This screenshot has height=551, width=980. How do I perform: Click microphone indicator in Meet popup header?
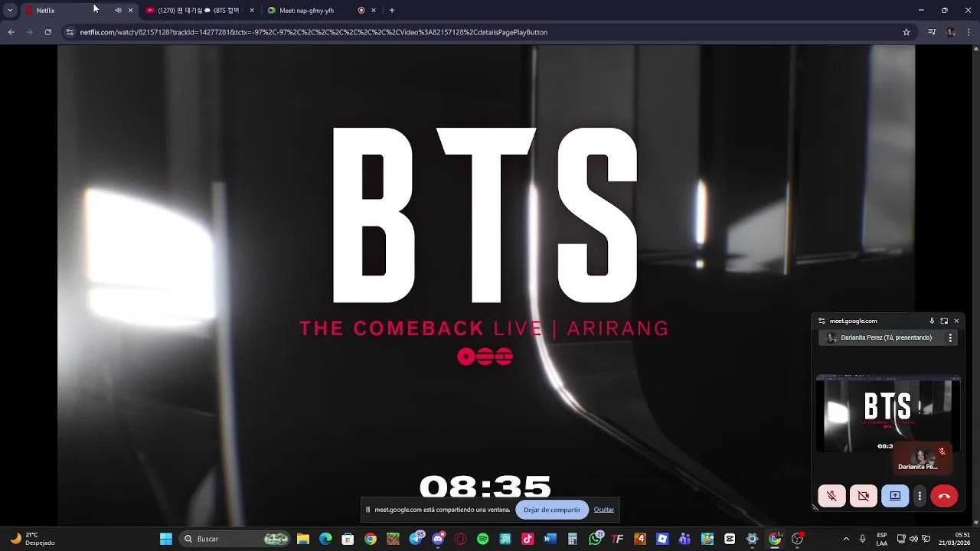pyautogui.click(x=932, y=321)
